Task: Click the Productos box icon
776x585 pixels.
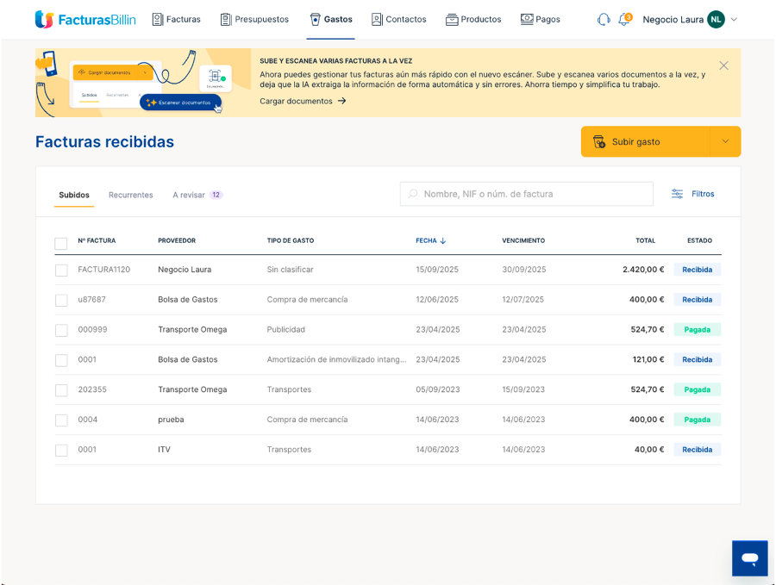Action: tap(452, 19)
